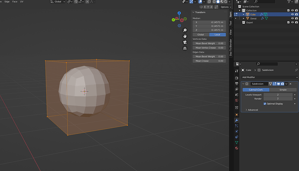Switch to wireframe viewport shading
This screenshot has height=171, width=299.
(x=214, y=2)
